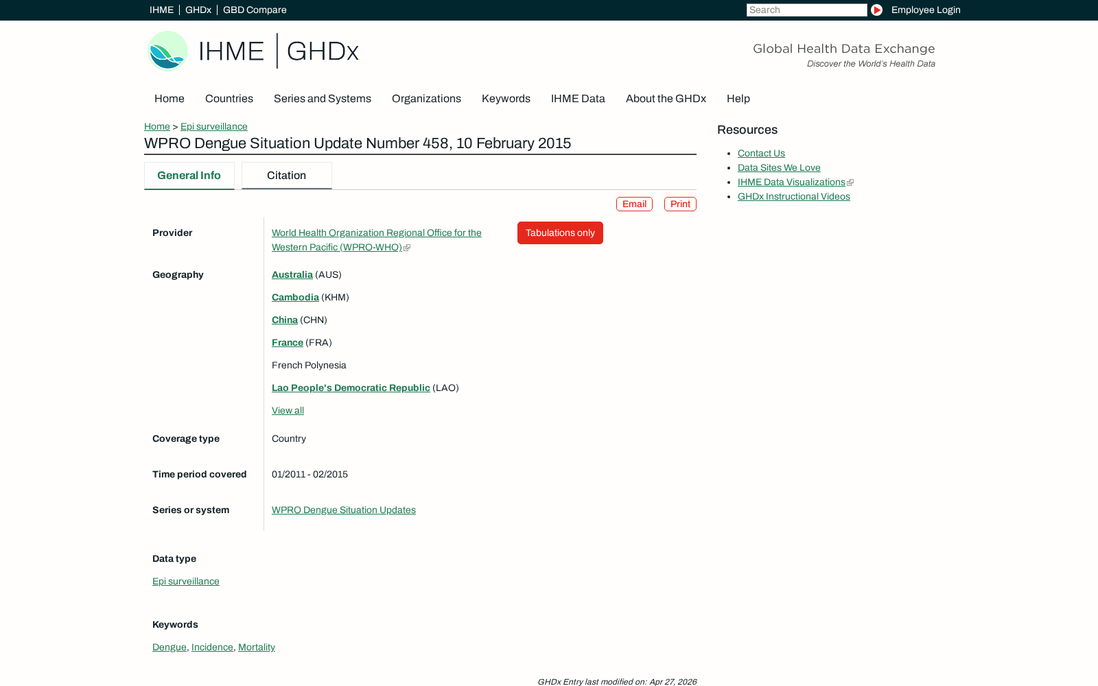
Task: Open the Keywords menu item
Action: pos(506,99)
